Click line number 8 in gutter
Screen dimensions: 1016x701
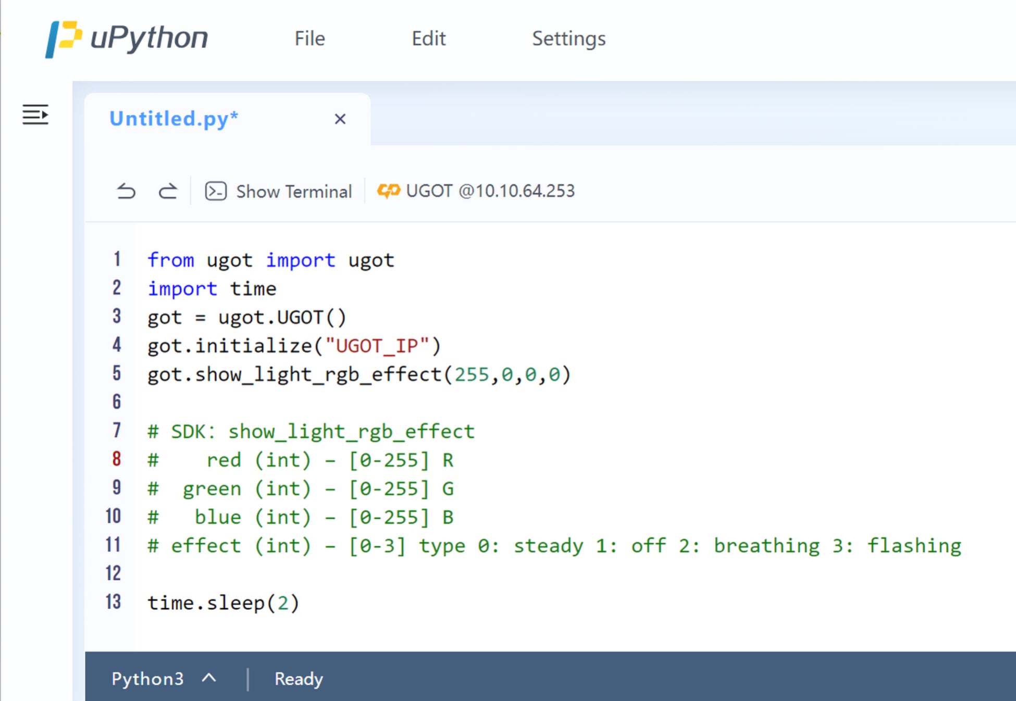click(x=117, y=459)
